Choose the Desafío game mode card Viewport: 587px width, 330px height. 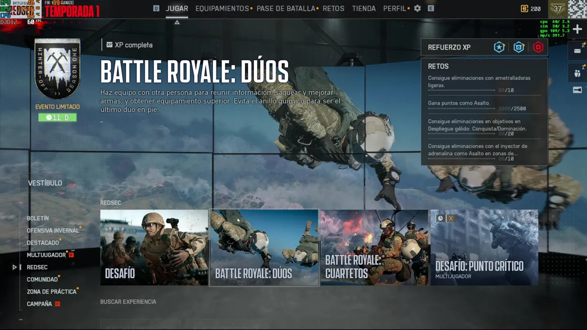(x=154, y=247)
